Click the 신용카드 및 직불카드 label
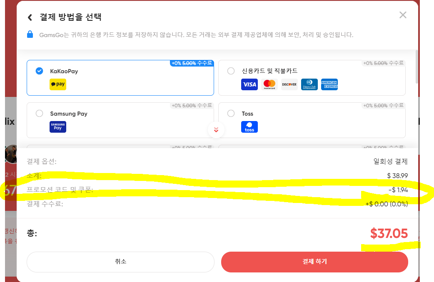The width and height of the screenshot is (434, 282). click(x=269, y=71)
